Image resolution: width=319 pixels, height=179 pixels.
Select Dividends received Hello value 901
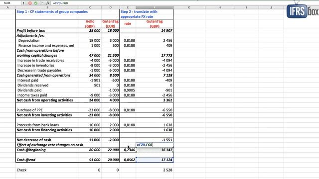pyautogui.click(x=90, y=85)
